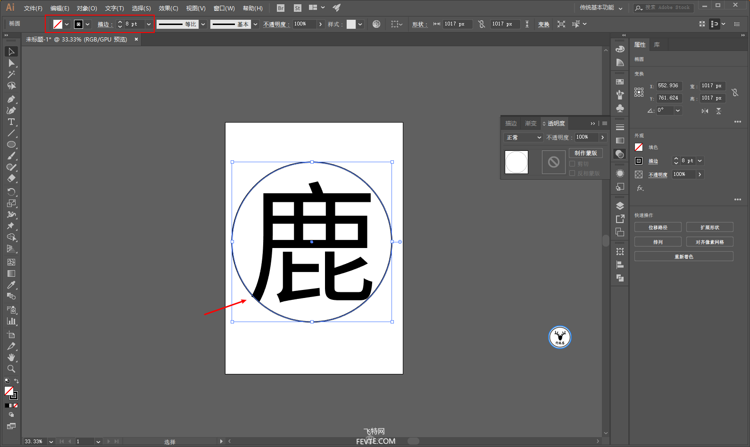Flip vertically in Properties transform section
The height and width of the screenshot is (447, 750).
pos(718,111)
